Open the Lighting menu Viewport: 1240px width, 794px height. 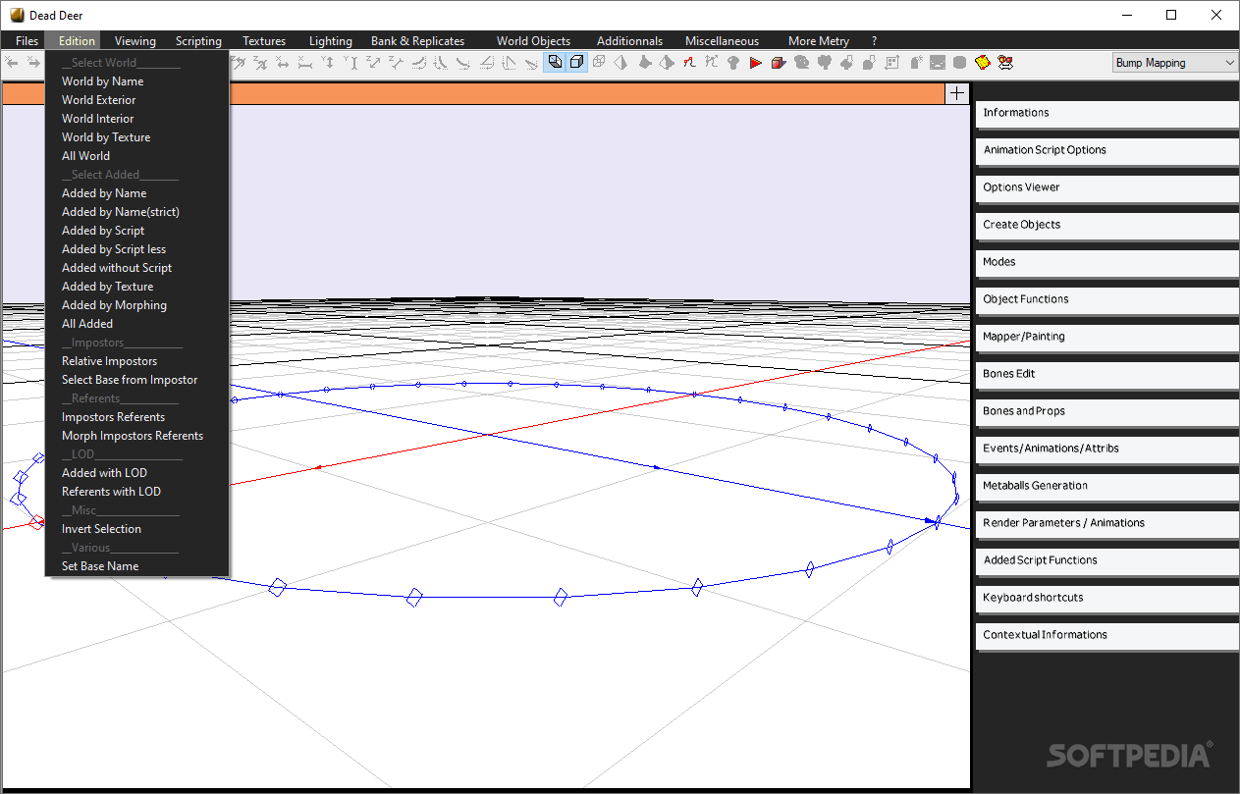click(330, 41)
